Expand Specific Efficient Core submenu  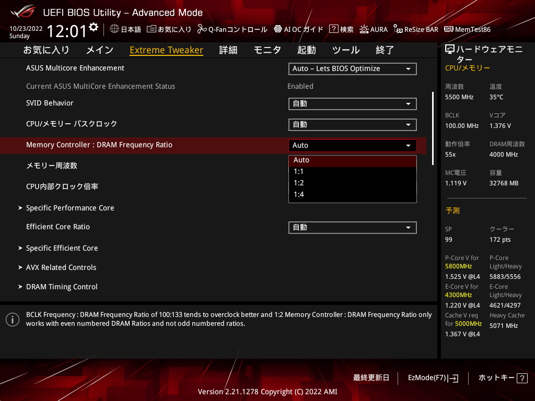[x=62, y=248]
